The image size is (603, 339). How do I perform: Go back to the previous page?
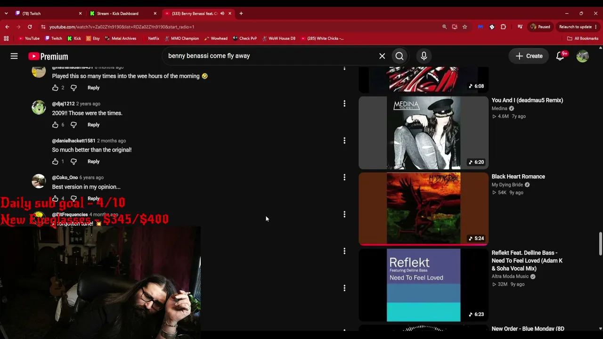tap(7, 27)
